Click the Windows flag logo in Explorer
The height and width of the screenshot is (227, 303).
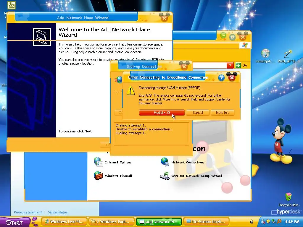pos(245,45)
